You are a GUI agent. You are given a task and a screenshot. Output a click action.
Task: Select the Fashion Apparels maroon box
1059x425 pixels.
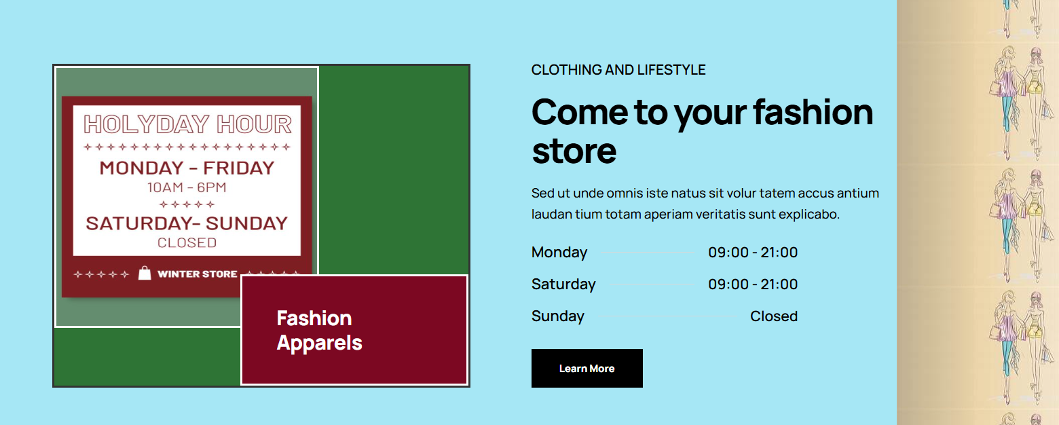(354, 330)
